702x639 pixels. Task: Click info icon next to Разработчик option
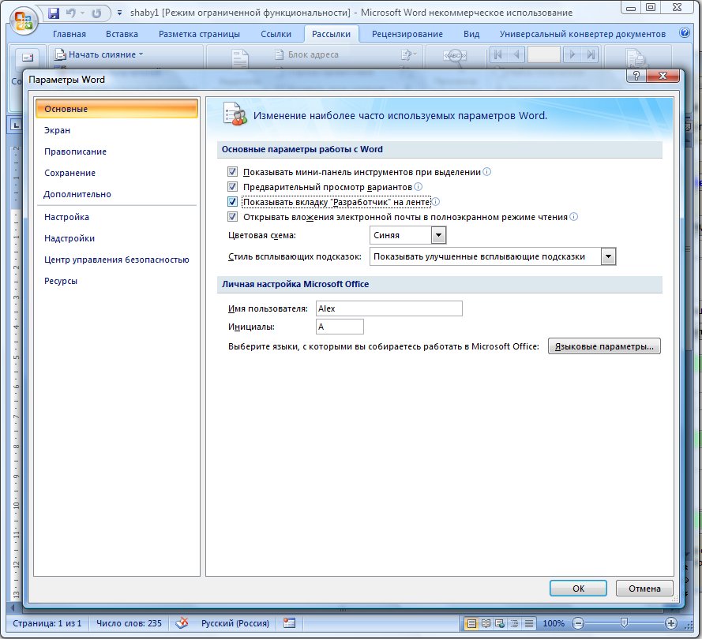[435, 202]
